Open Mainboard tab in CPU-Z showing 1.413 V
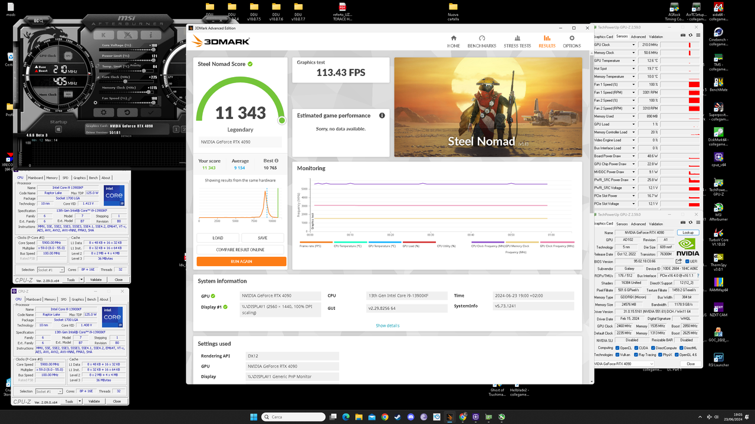 pyautogui.click(x=35, y=177)
